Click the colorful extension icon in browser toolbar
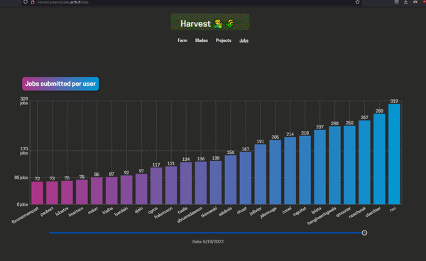Screen dimensions: 426x261 415,2
